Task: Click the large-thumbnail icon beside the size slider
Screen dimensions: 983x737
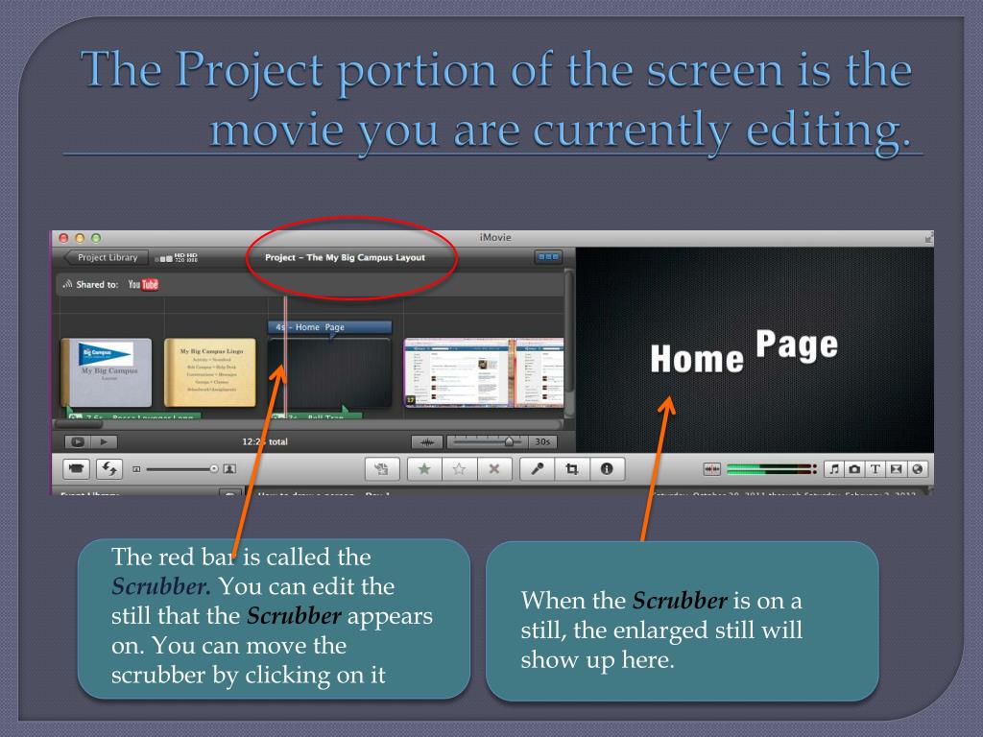Action: pyautogui.click(x=230, y=468)
